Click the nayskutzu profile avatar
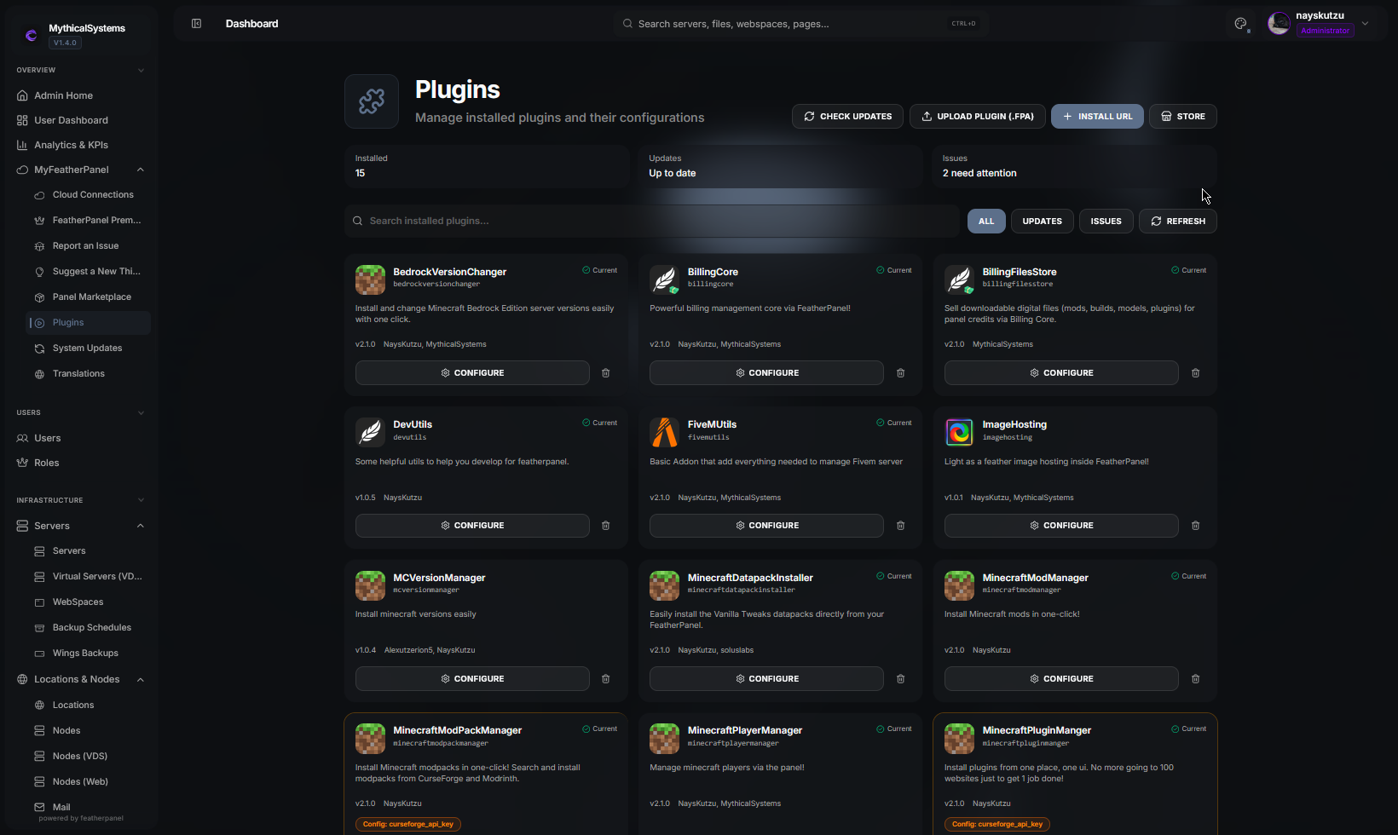 point(1279,23)
